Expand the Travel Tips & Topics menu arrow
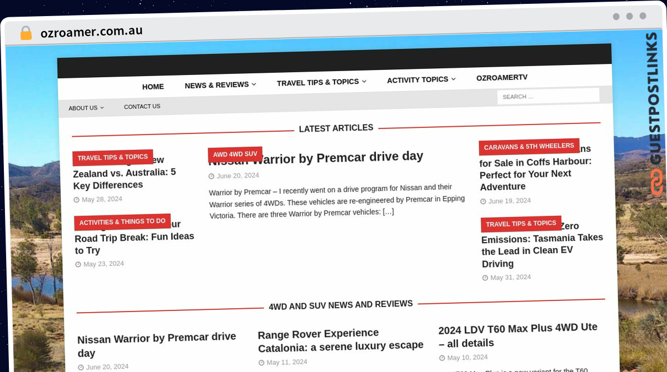The width and height of the screenshot is (667, 372). [364, 82]
